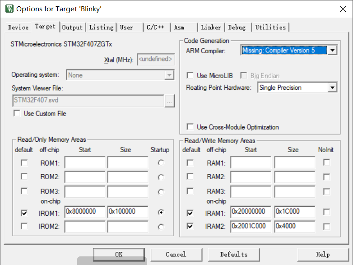Browse for System Viewer File
Screen dimensions: 353x265
click(169, 101)
